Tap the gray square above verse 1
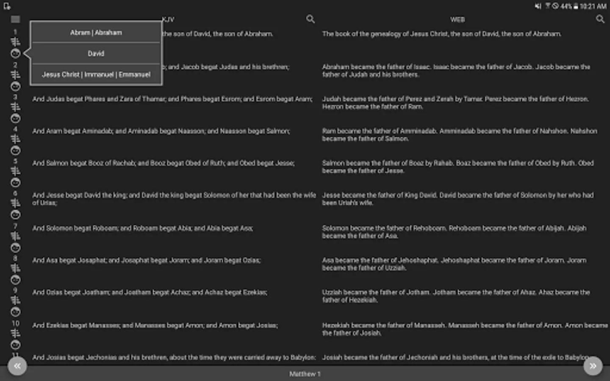 tap(15, 19)
